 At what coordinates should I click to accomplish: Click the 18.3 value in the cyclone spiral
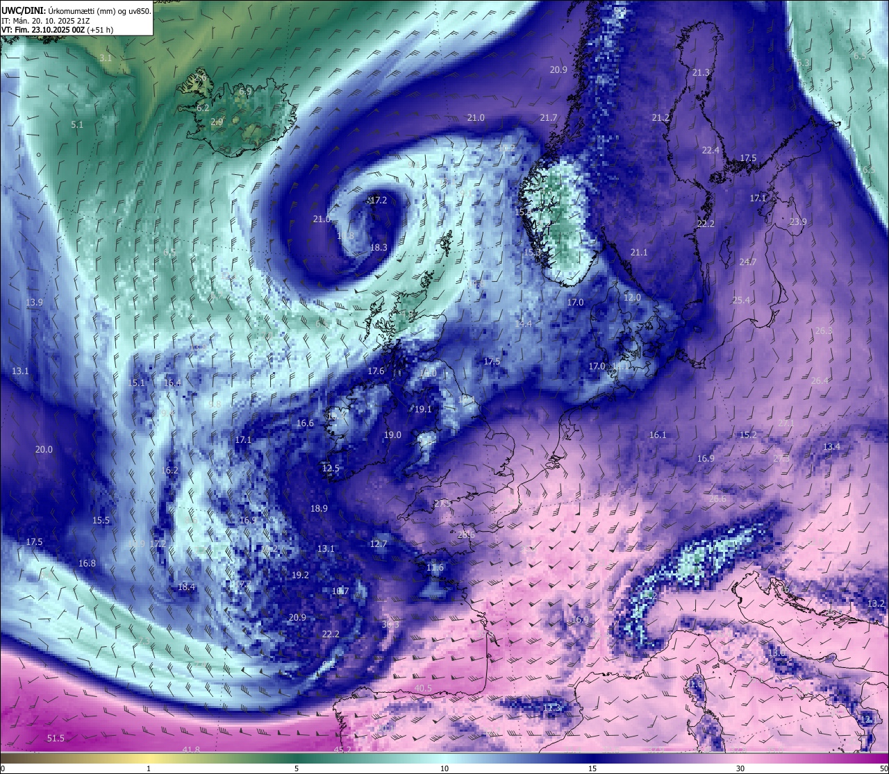(379, 247)
